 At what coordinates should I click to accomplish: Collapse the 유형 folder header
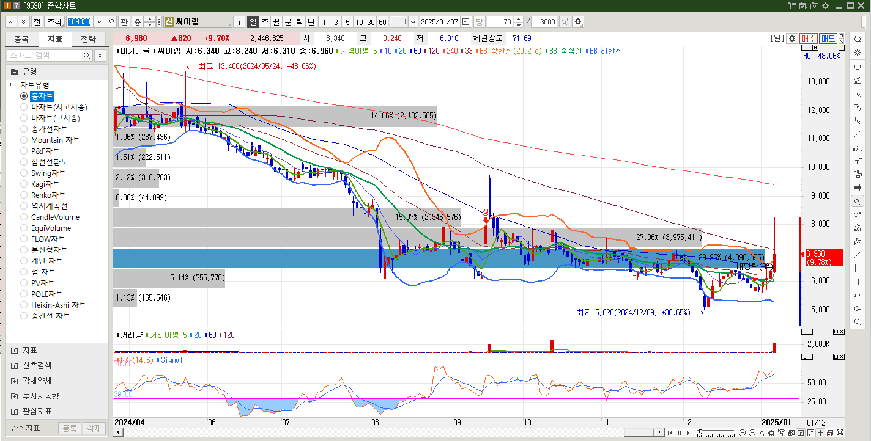click(56, 71)
